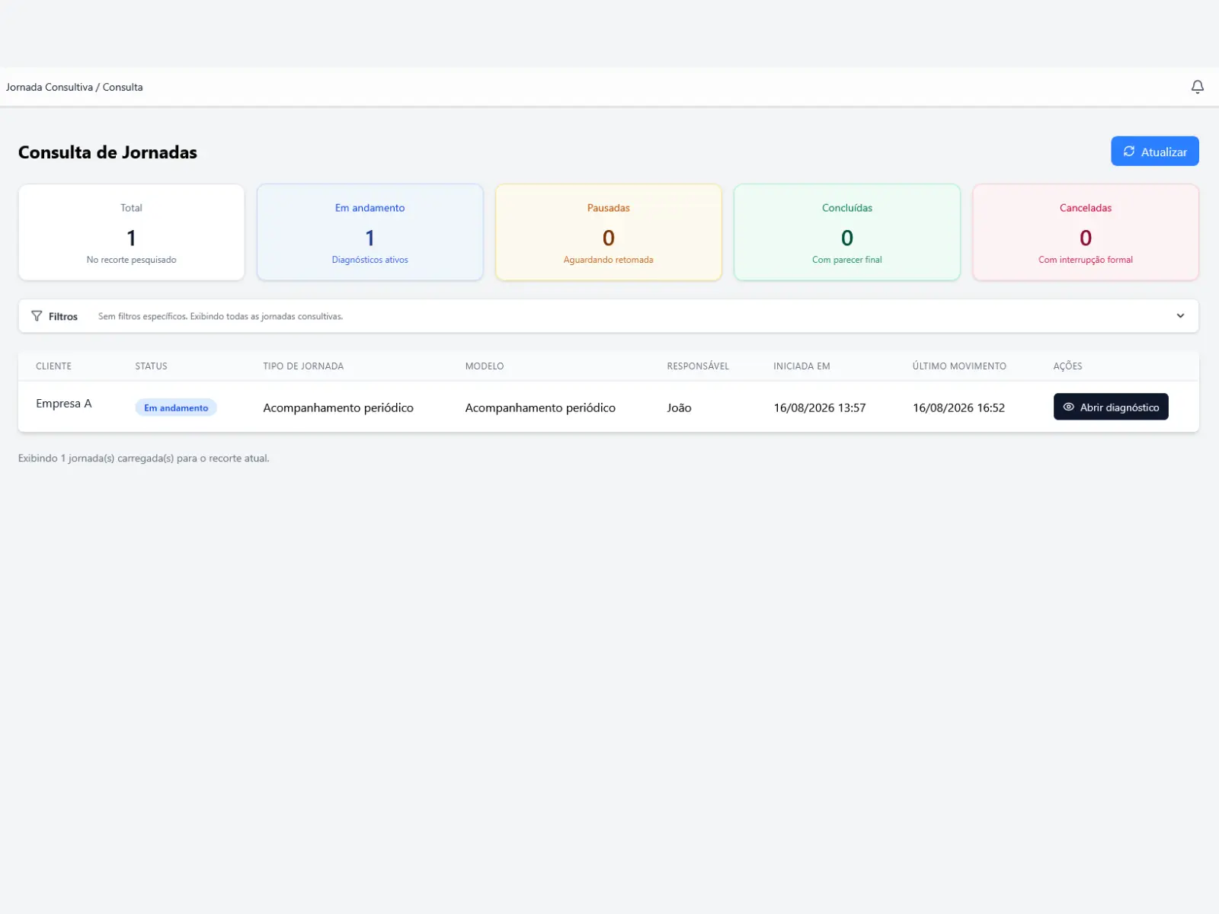
Task: Click the Exibindo 1 jornada(s) footer text
Action: pyautogui.click(x=144, y=459)
